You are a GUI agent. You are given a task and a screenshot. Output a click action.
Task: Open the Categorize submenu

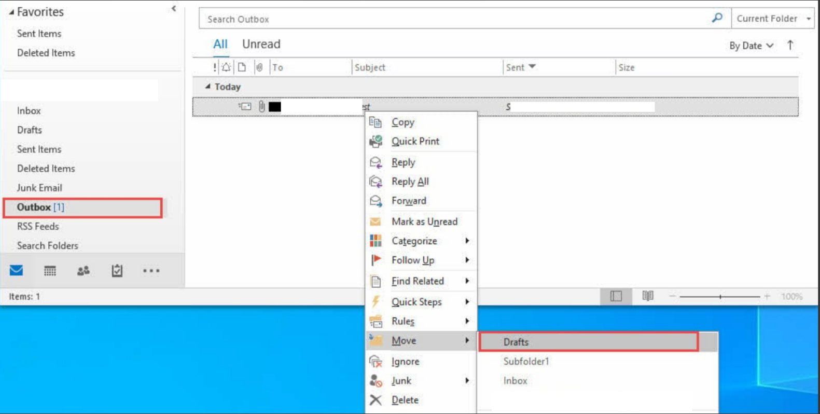coord(421,241)
